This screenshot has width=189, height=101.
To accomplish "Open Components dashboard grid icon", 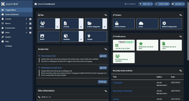I will 30,28.
